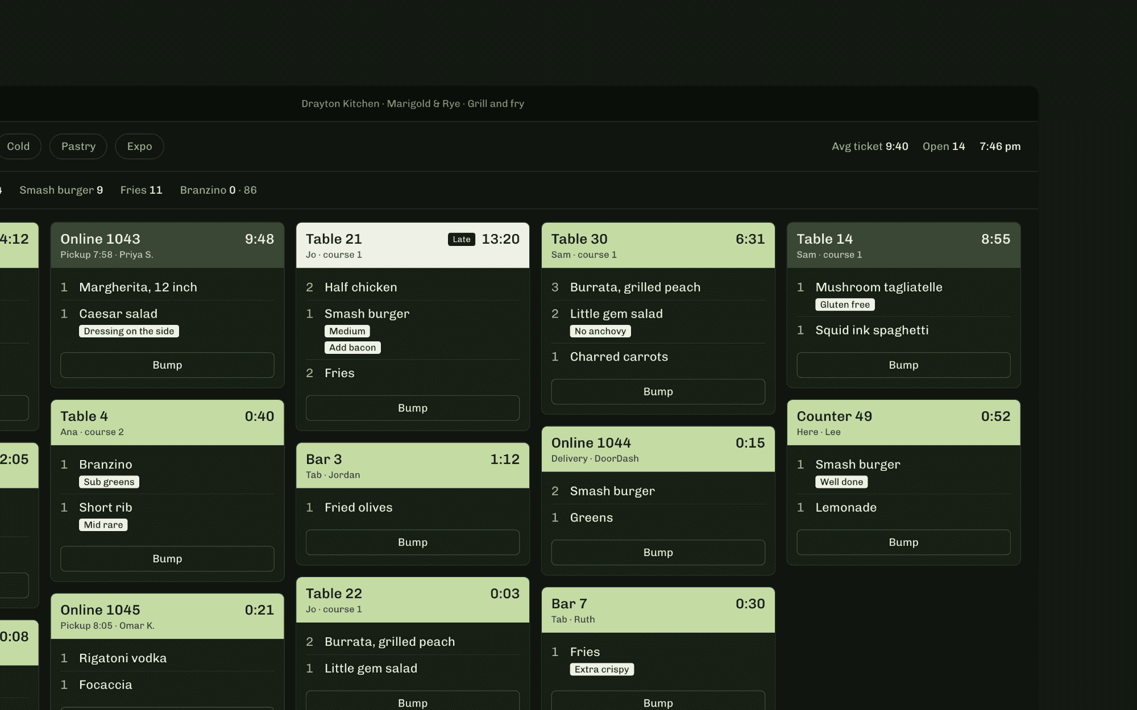Click the Medium modifier tag

(347, 332)
